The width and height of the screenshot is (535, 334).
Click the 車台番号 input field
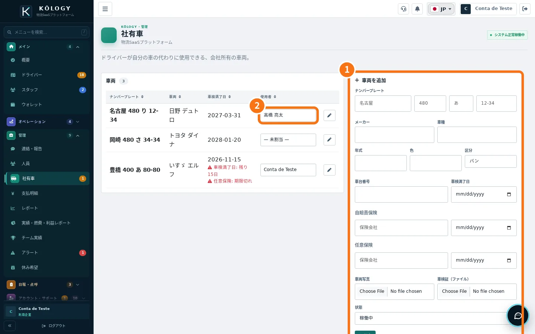401,194
